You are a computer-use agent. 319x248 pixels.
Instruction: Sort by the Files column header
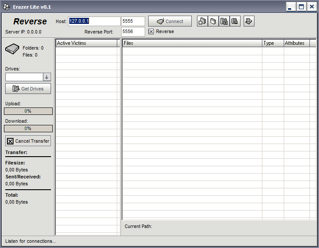point(192,43)
